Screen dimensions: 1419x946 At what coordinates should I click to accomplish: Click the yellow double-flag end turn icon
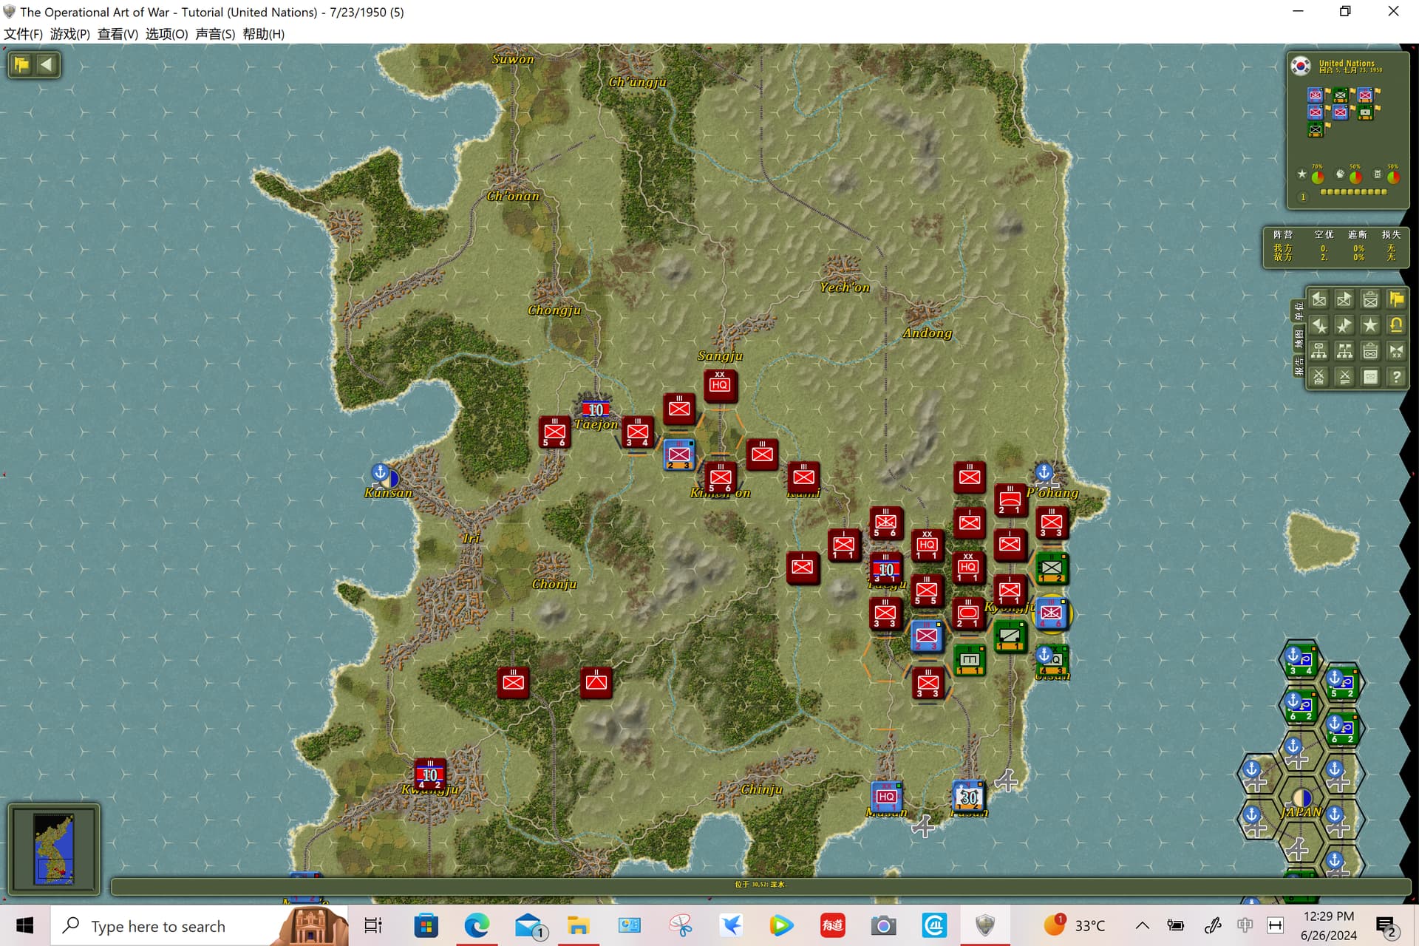1396,299
